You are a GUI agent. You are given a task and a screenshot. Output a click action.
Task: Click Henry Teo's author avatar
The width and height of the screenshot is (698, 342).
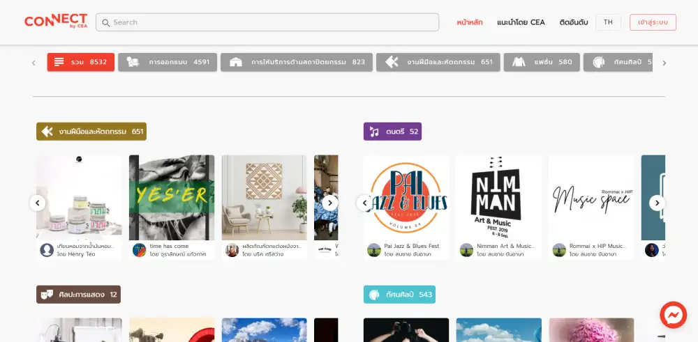pyautogui.click(x=47, y=250)
